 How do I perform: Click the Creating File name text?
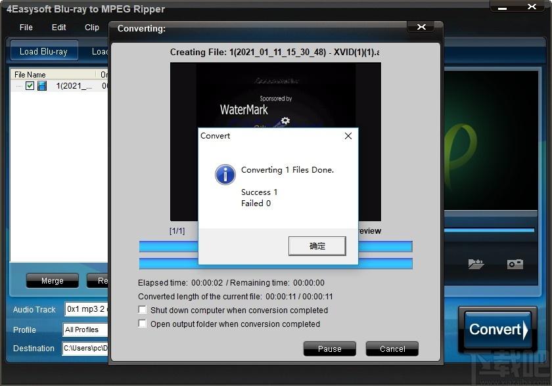275,52
